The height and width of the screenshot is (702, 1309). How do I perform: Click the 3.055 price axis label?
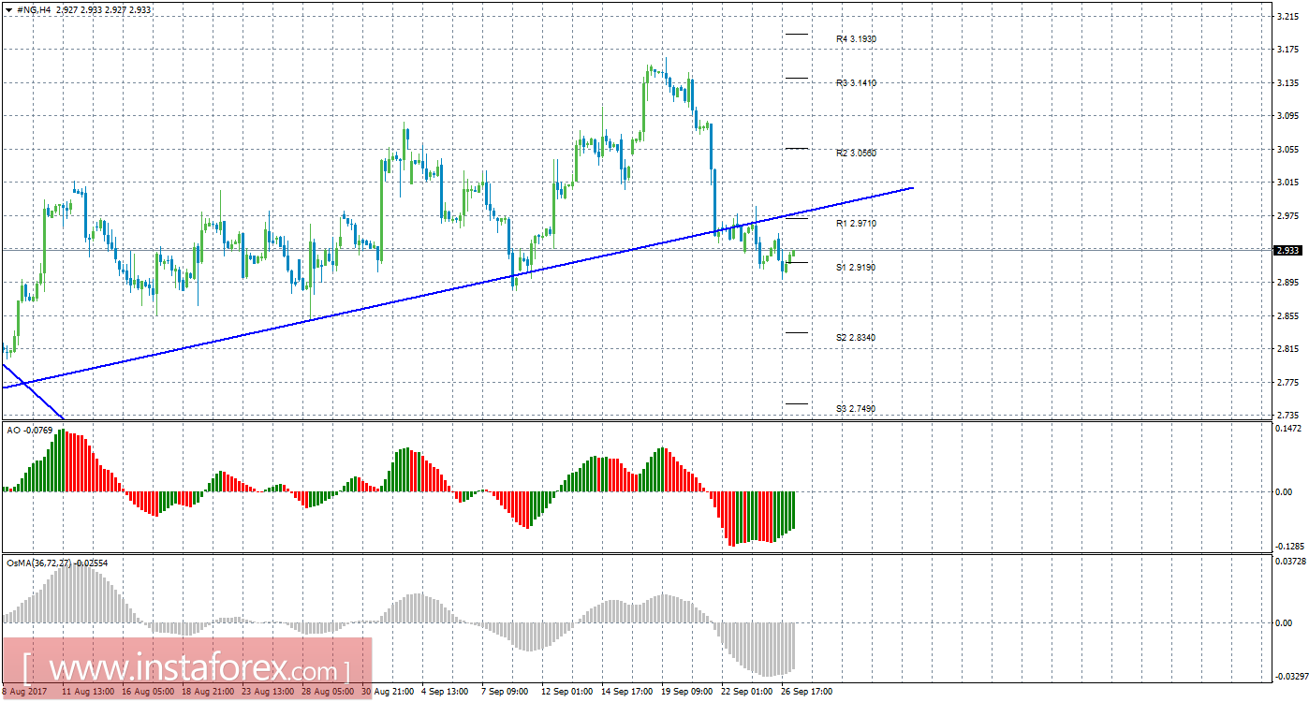pyautogui.click(x=1287, y=150)
